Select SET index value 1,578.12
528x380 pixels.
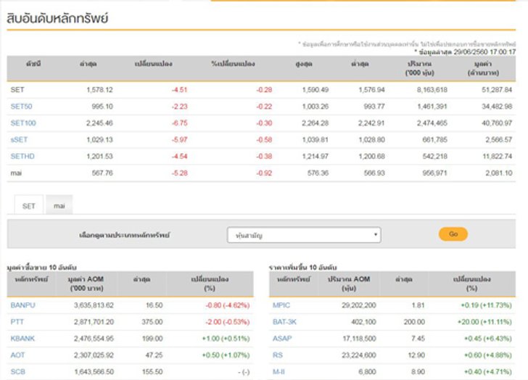pos(99,90)
